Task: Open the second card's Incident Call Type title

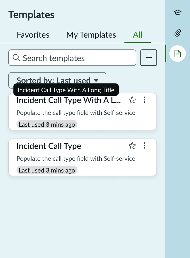Action: 49,146
